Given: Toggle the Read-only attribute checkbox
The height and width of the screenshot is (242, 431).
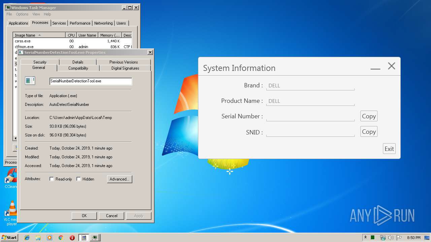Looking at the screenshot, I should tap(52, 179).
